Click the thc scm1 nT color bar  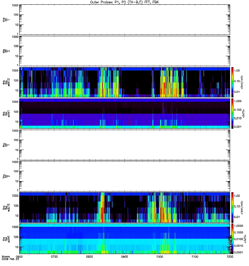[x=232, y=239]
